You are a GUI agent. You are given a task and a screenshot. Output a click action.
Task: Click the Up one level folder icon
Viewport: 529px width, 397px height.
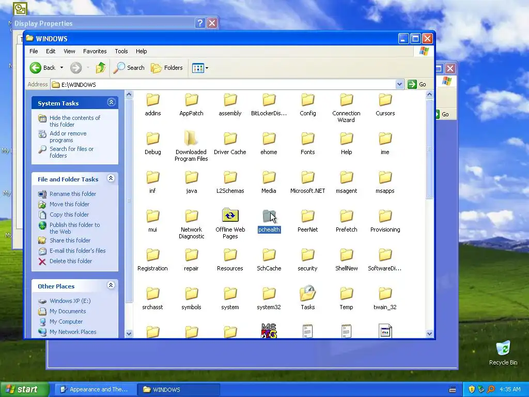100,68
